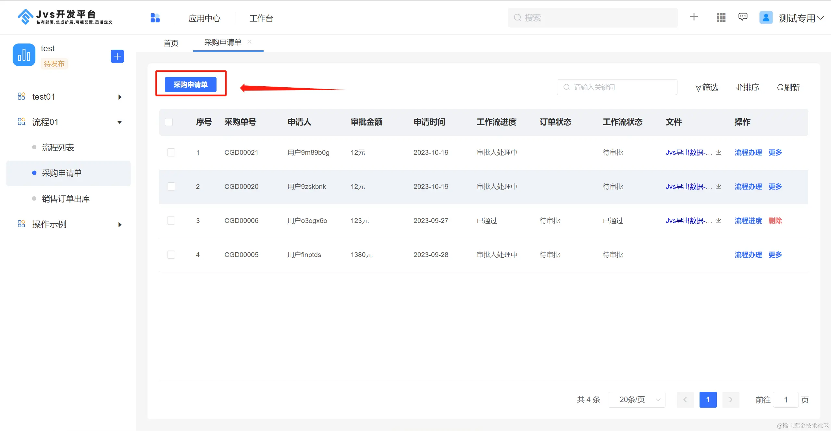Select the checkbox for row CGD00005

pyautogui.click(x=171, y=255)
